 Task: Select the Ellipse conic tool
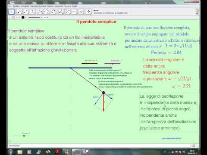click(53, 12)
